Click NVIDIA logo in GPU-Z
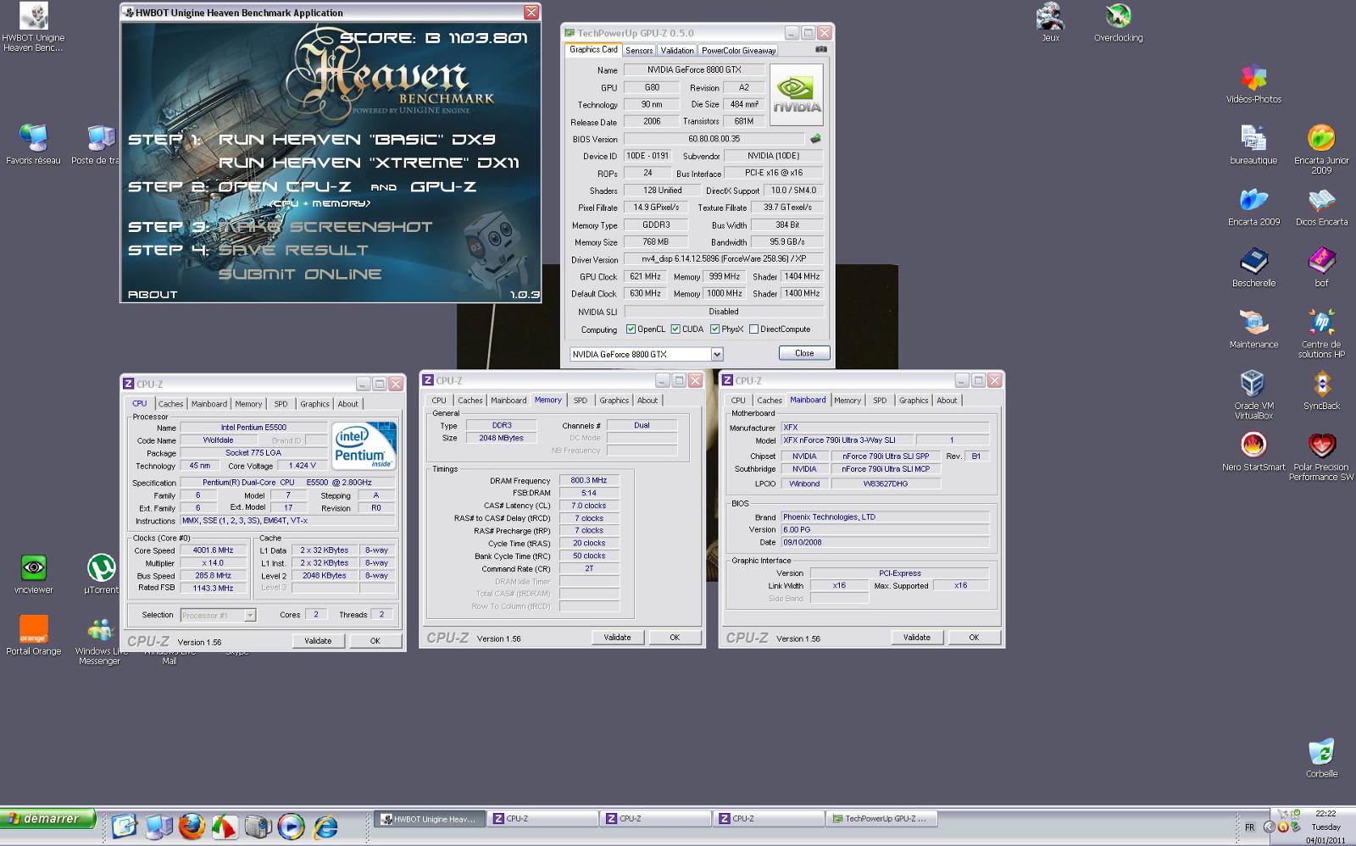Viewport: 1356px width, 846px height. point(797,96)
